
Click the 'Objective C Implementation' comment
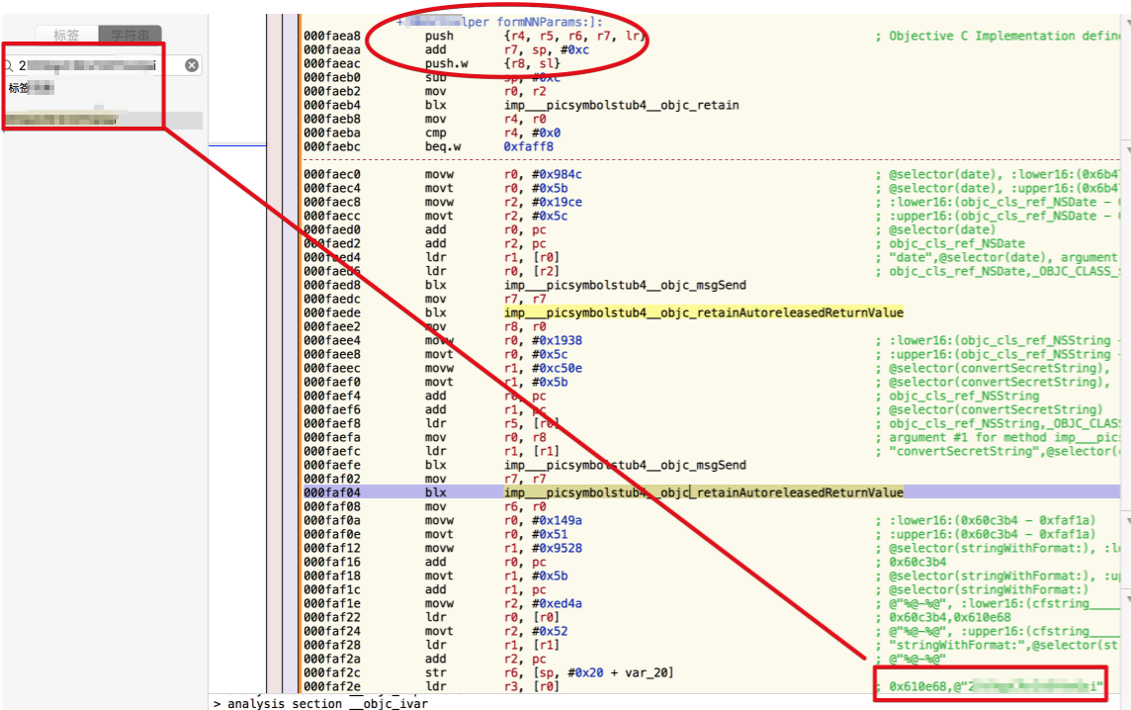click(1000, 37)
